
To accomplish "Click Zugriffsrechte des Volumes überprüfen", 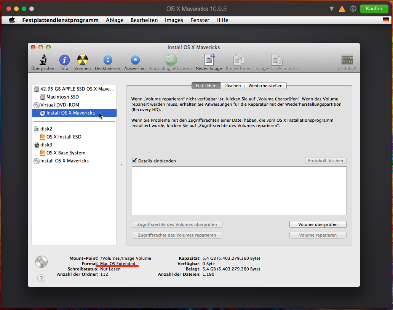I will pyautogui.click(x=177, y=224).
